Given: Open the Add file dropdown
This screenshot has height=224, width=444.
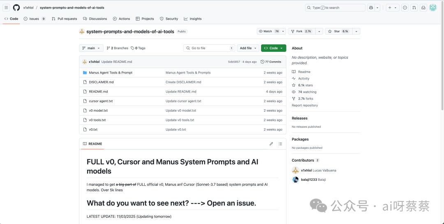Looking at the screenshot, I should coord(248,48).
